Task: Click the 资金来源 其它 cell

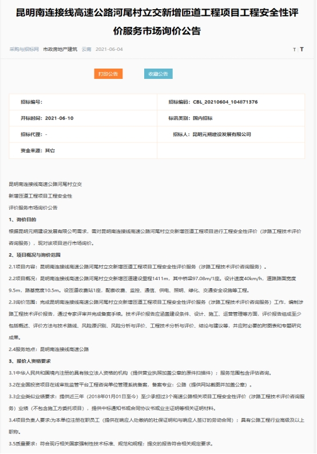Action: coord(83,150)
